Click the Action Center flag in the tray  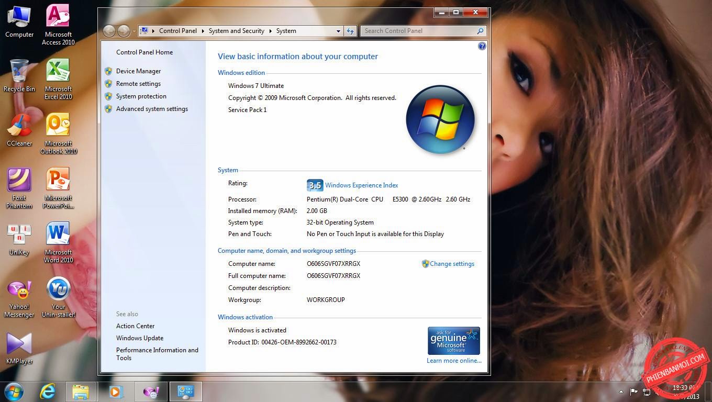pos(633,392)
